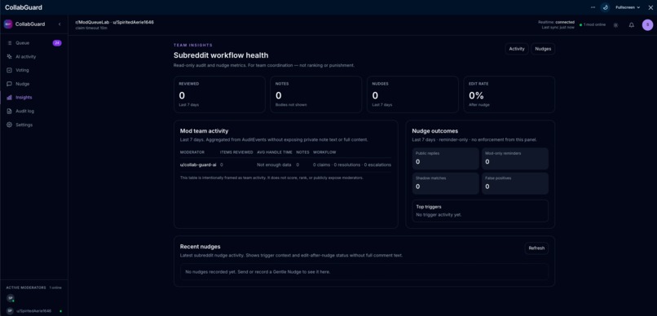Click the 'Last sync just now' text
657x316 pixels.
558,27
